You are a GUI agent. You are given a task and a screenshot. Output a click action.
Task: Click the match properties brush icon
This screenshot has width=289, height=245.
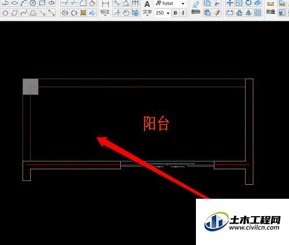217,13
